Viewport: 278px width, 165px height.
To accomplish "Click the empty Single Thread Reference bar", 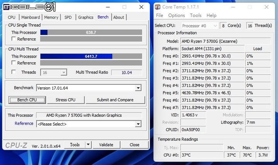I will click(x=91, y=39).
